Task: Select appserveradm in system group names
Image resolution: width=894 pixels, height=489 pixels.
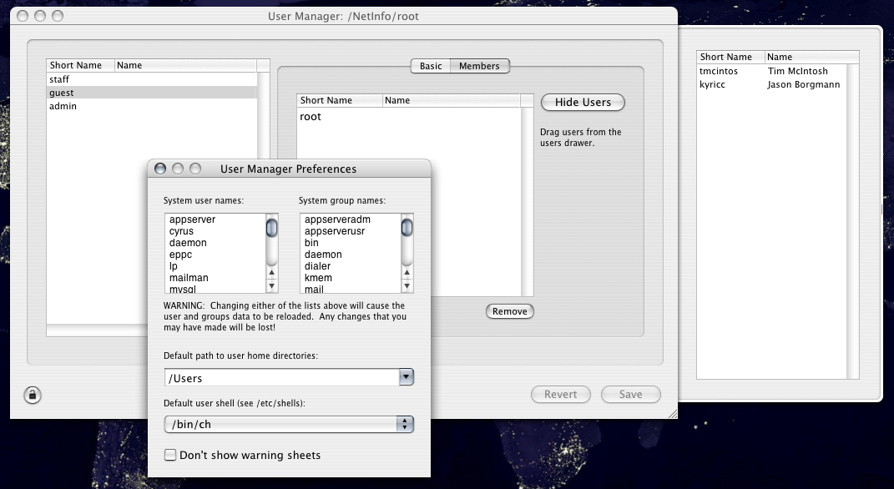Action: tap(351, 219)
